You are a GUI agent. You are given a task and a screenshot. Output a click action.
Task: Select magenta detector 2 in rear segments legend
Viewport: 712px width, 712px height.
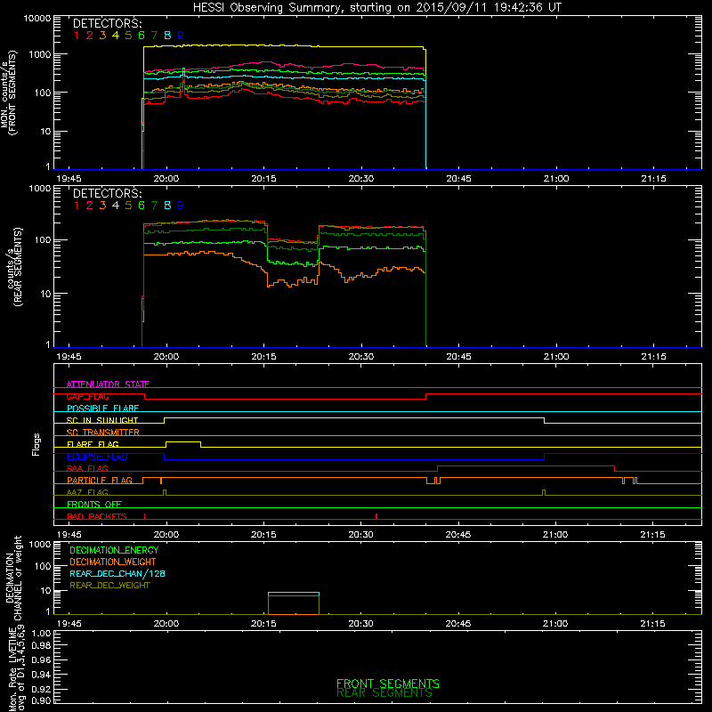90,206
